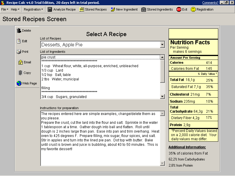Expand the List of Recipes dropdown arrow
235x176 pixels.
click(162, 45)
